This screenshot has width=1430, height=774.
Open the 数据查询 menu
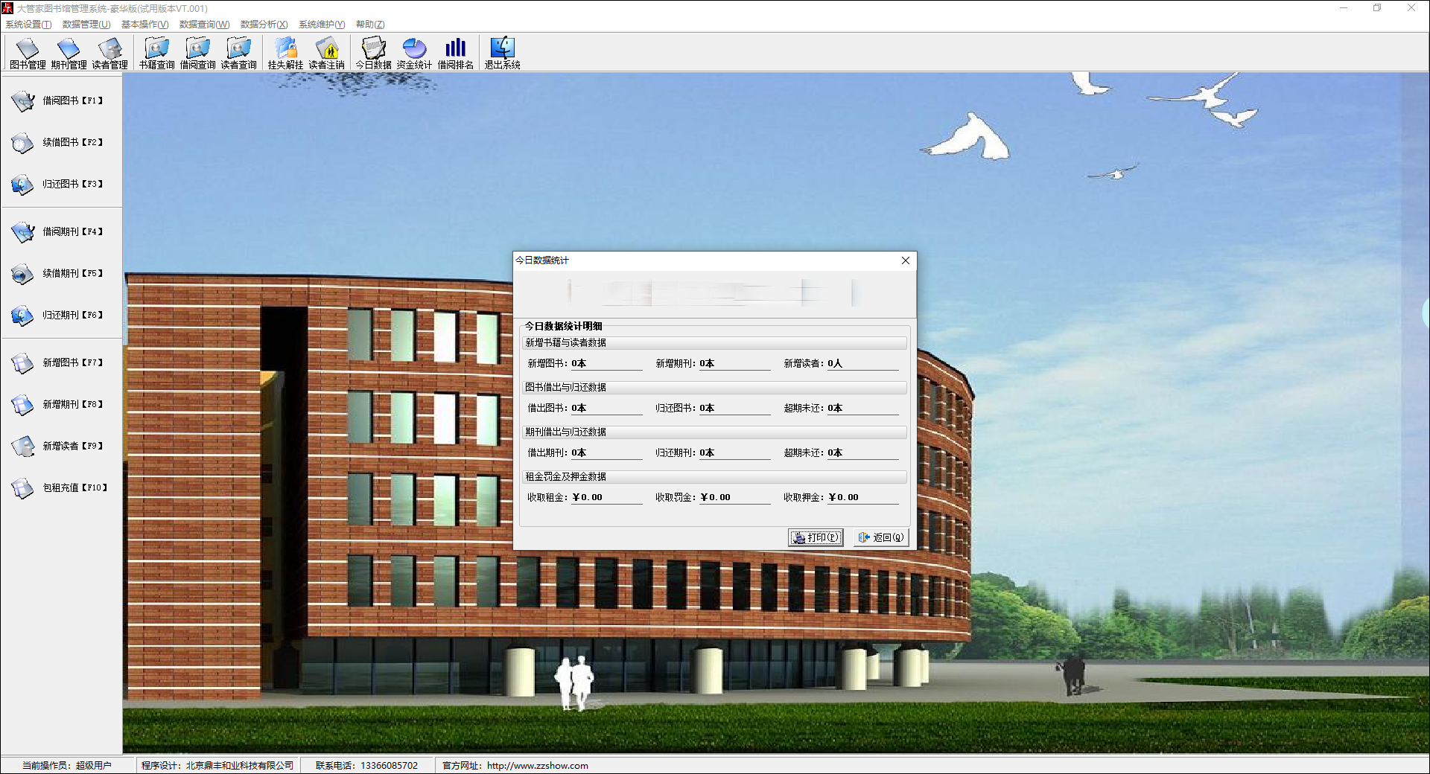click(204, 25)
